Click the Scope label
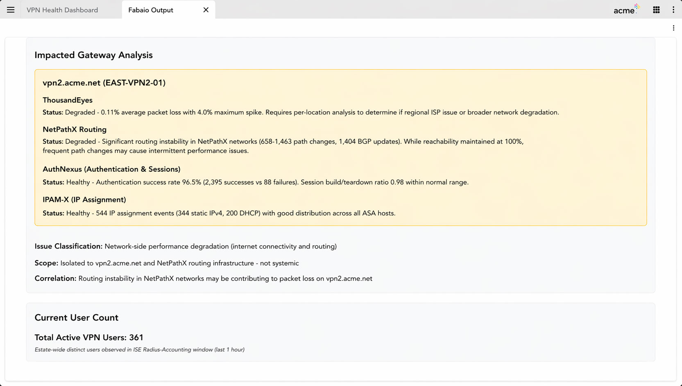 [46, 263]
